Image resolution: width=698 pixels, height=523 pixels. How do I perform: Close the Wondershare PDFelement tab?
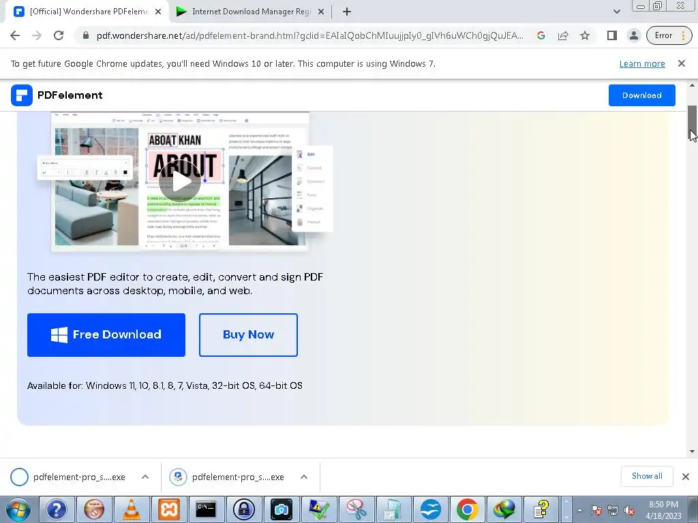158,12
